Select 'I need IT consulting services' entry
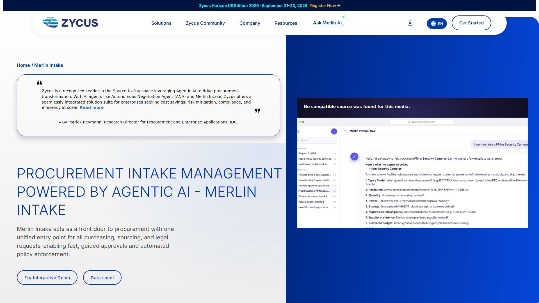 [317, 207]
